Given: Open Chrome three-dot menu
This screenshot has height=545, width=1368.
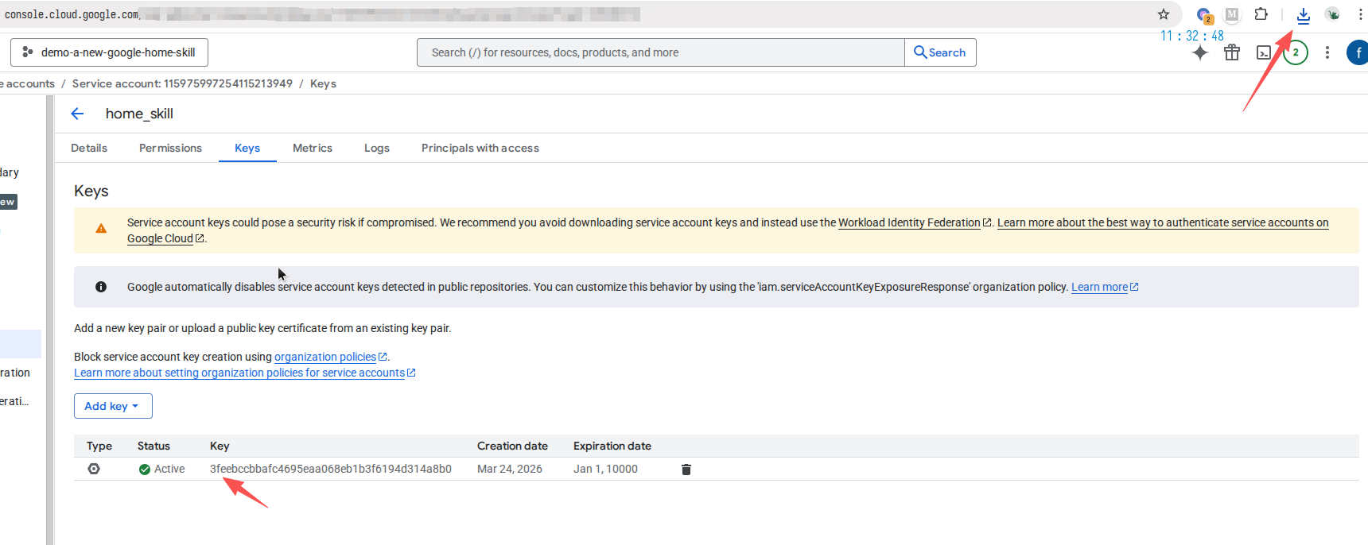Looking at the screenshot, I should 1361,14.
